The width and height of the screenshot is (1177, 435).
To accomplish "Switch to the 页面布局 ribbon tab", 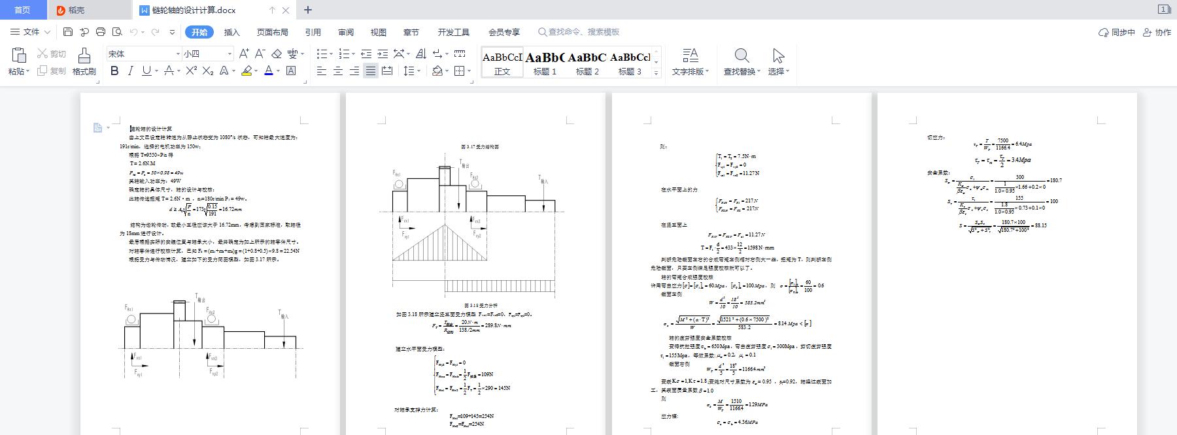I will [x=272, y=32].
